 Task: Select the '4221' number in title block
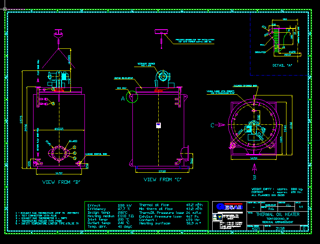pos(256,229)
